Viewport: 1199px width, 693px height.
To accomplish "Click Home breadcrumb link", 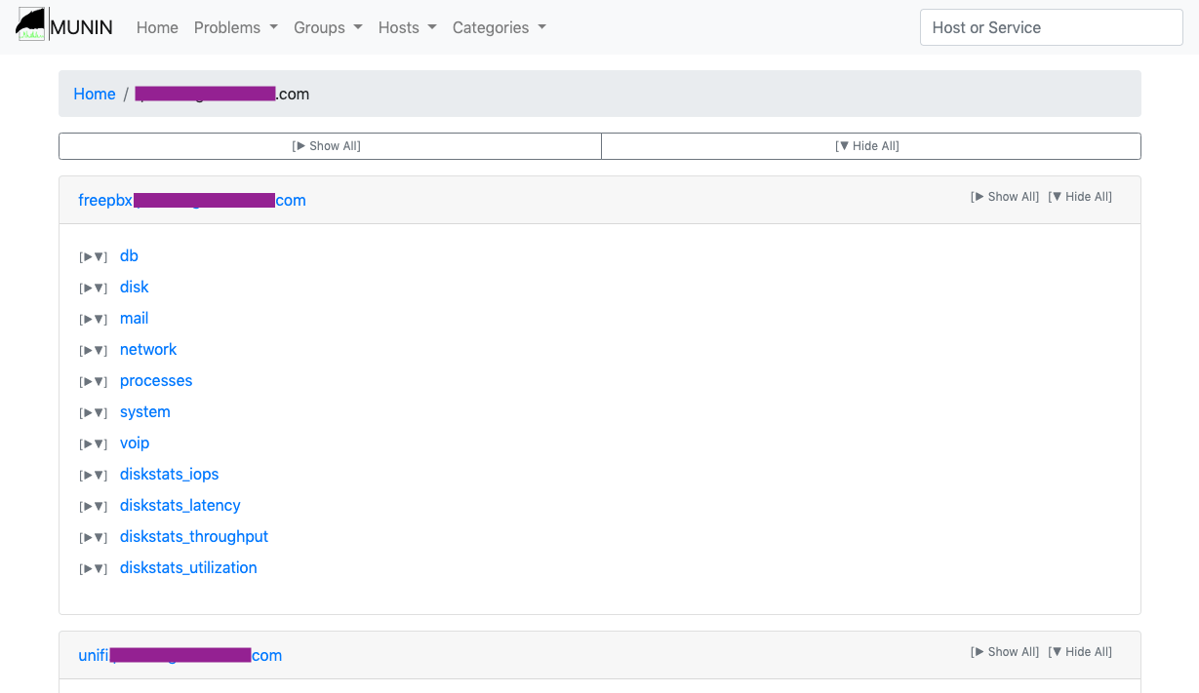I will click(x=95, y=94).
